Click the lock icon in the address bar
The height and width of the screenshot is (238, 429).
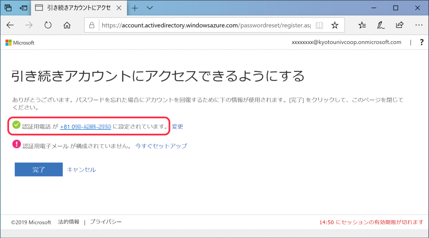click(x=92, y=25)
